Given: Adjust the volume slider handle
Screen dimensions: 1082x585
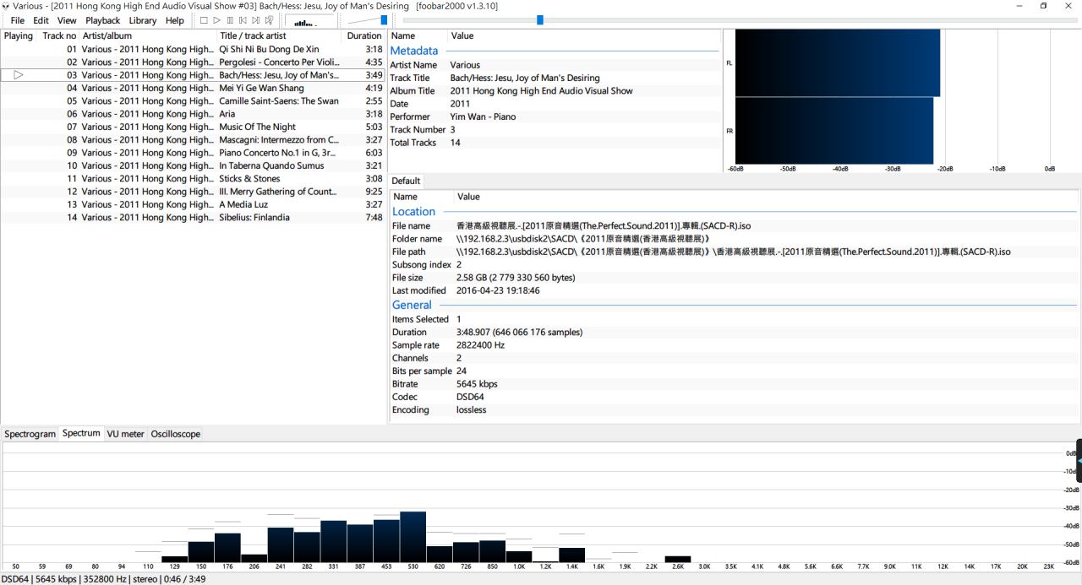Looking at the screenshot, I should tap(384, 20).
